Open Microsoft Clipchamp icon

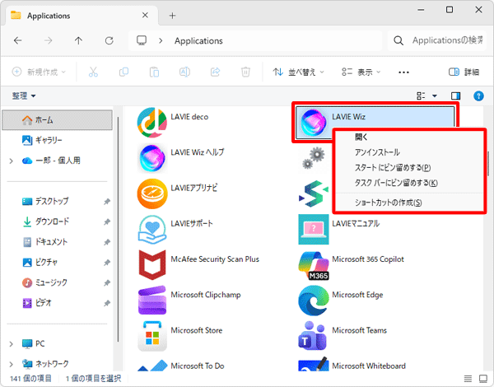tap(151, 301)
